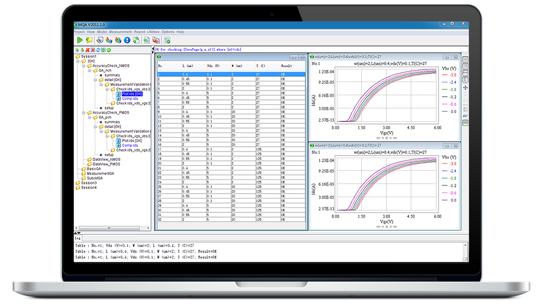Collapse the detail [OK] node under QA_nch

coord(96,80)
